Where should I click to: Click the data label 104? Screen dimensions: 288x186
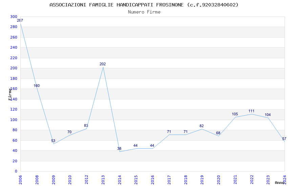click(268, 115)
